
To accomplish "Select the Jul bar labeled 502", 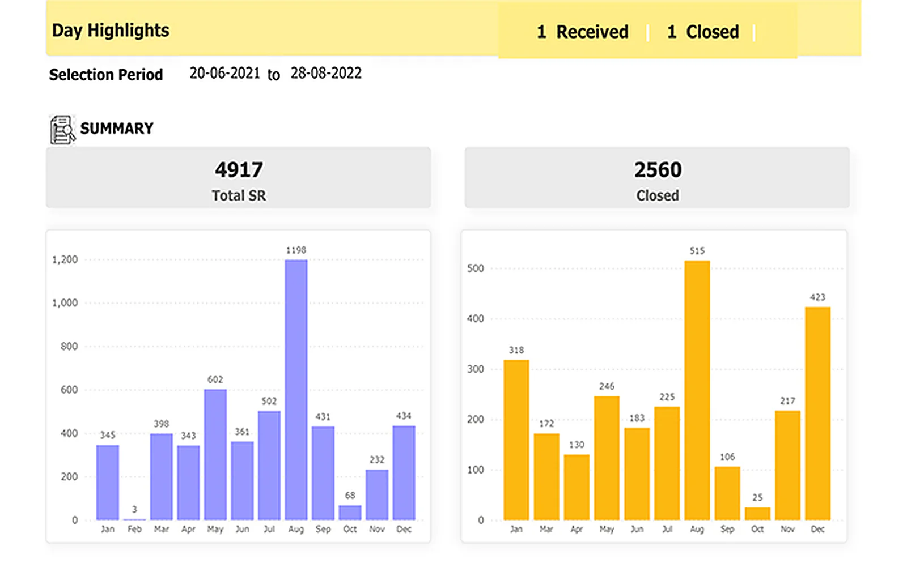I will [x=269, y=466].
